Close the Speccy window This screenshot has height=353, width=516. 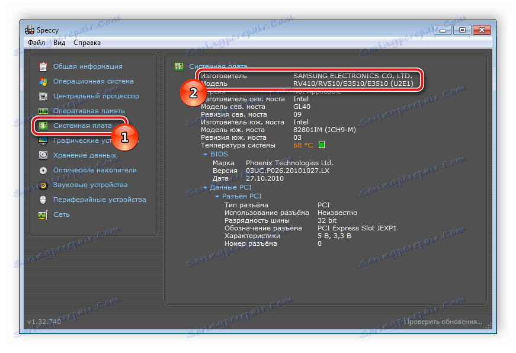482,30
